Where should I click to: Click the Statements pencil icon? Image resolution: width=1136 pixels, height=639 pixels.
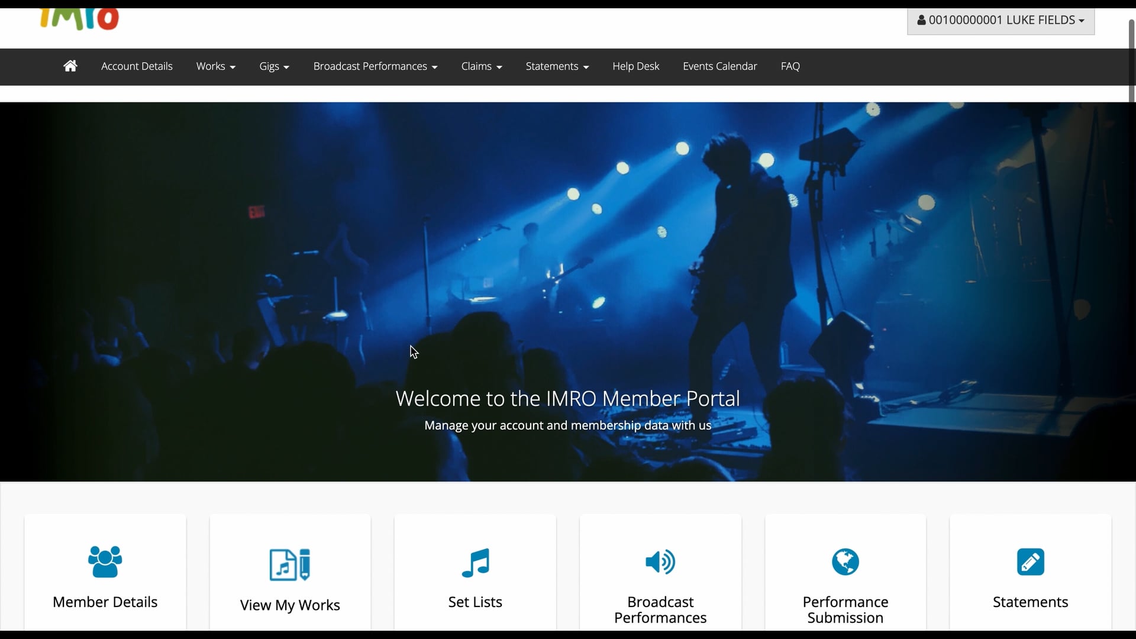pos(1031,561)
